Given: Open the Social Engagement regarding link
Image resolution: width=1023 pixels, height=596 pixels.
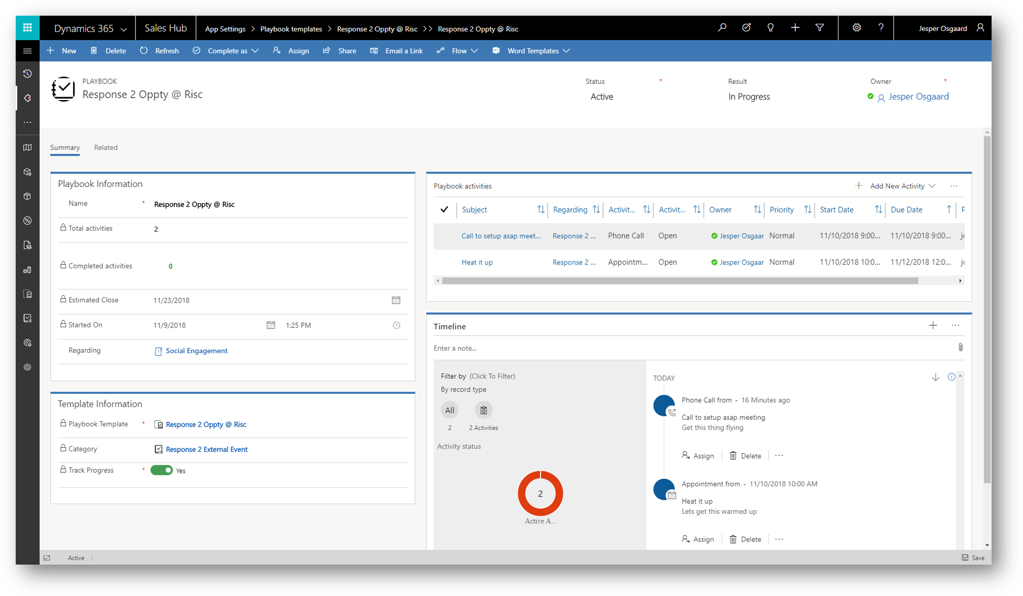Looking at the screenshot, I should 196,351.
